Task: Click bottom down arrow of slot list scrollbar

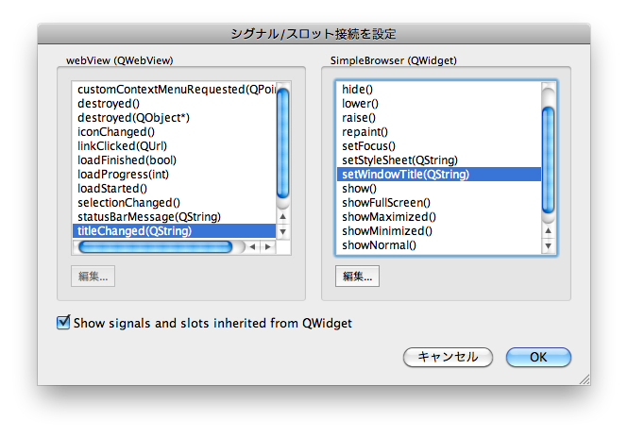Action: coord(548,246)
